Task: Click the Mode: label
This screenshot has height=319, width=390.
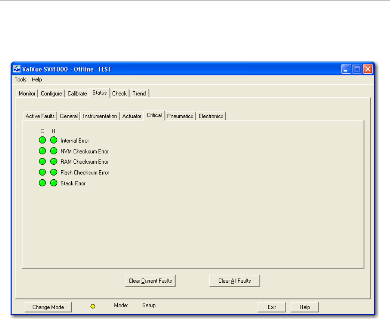Action: coord(121,305)
